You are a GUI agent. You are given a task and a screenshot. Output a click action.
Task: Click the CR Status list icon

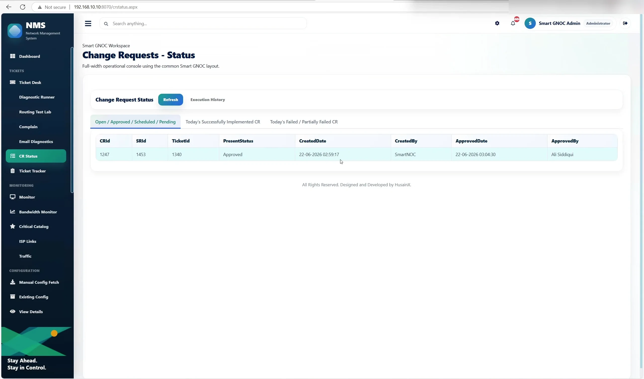pos(13,156)
